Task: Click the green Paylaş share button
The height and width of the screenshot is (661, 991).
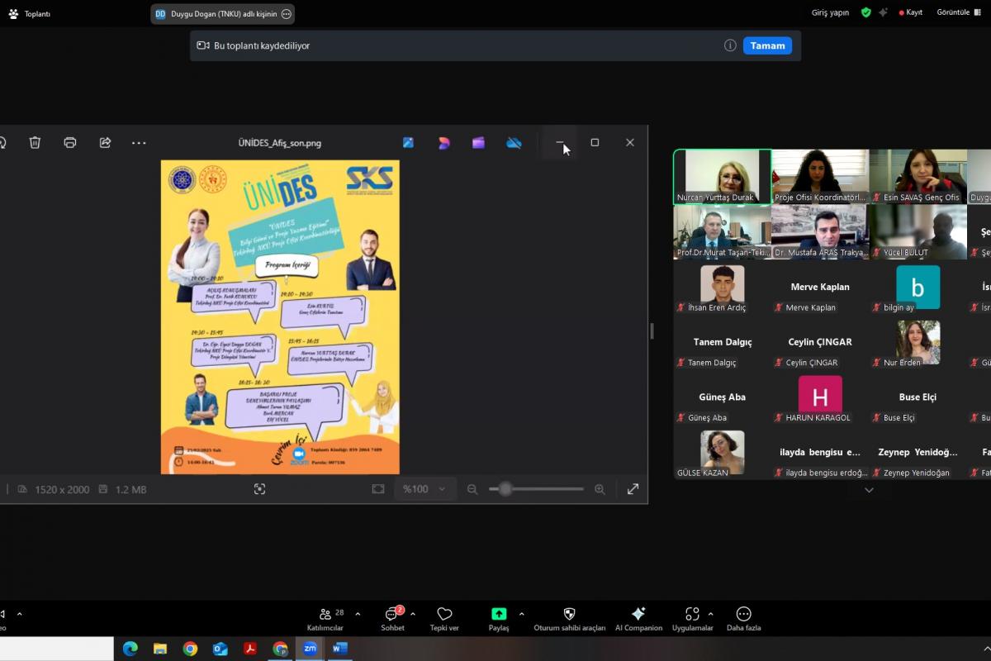Action: [x=499, y=619]
